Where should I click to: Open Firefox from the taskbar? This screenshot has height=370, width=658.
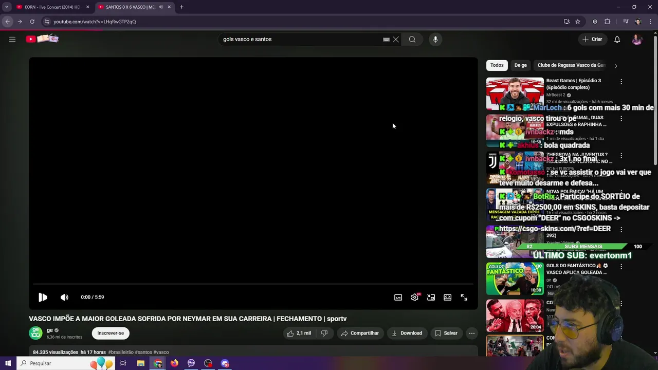tap(174, 363)
